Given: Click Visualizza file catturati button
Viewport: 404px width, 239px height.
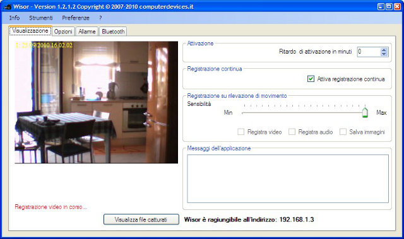Looking at the screenshot, I should pos(141,219).
